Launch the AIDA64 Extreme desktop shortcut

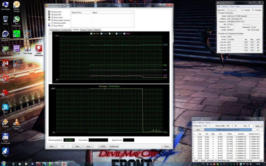tap(5, 65)
